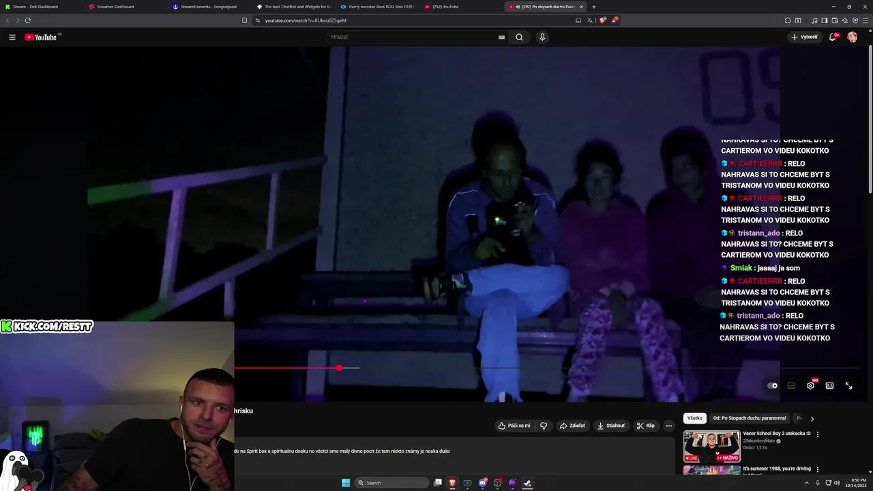Open the video player settings gear

[810, 386]
